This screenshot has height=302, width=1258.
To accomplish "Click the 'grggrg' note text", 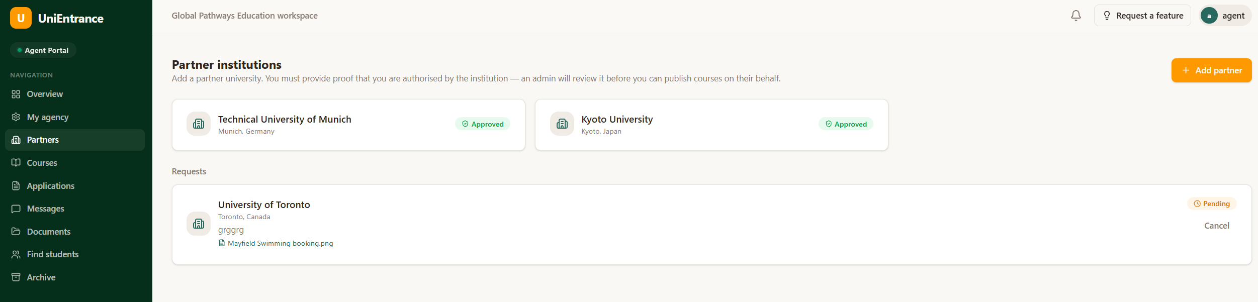I will point(231,230).
